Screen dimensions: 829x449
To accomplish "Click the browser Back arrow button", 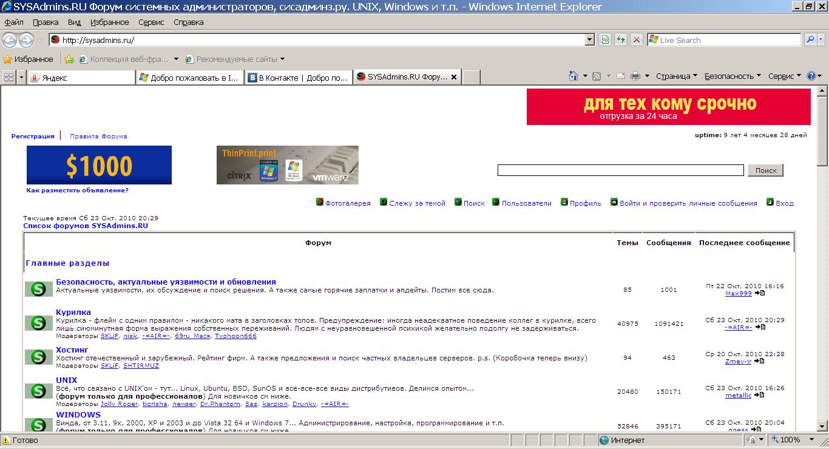I will click(x=10, y=40).
